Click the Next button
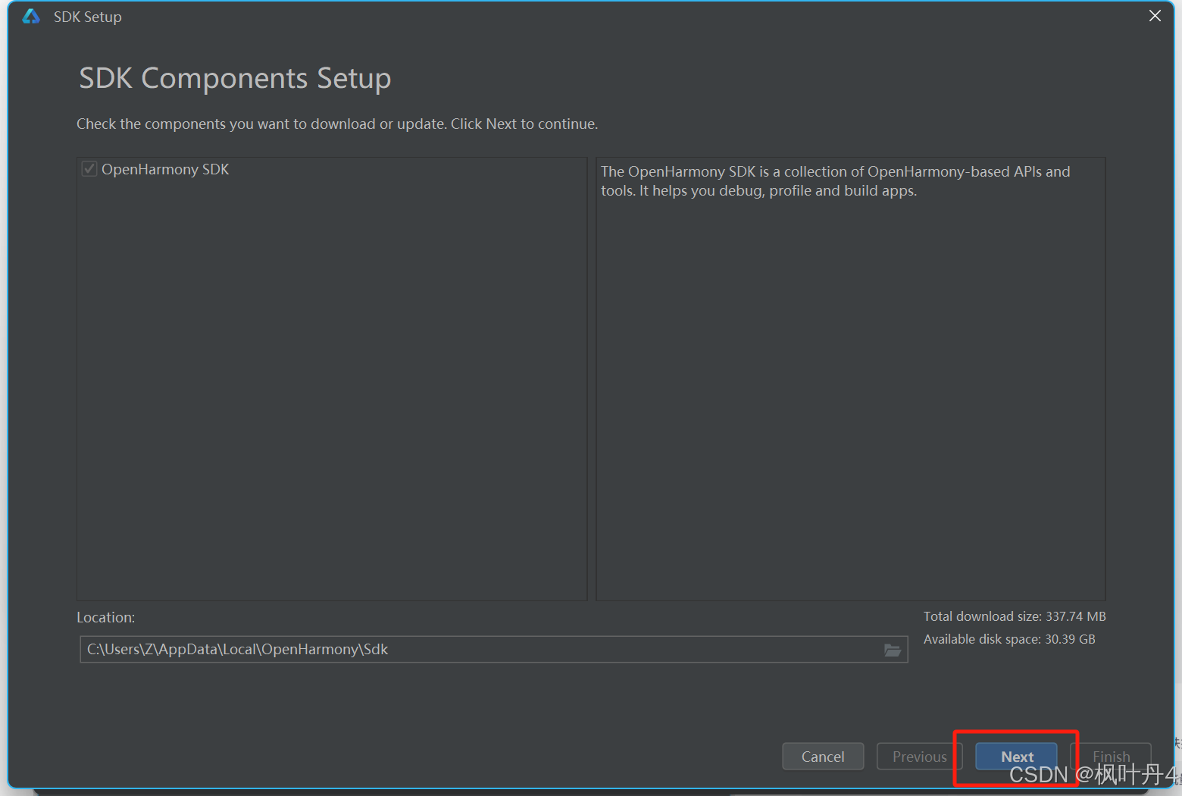The image size is (1182, 796). click(1016, 757)
